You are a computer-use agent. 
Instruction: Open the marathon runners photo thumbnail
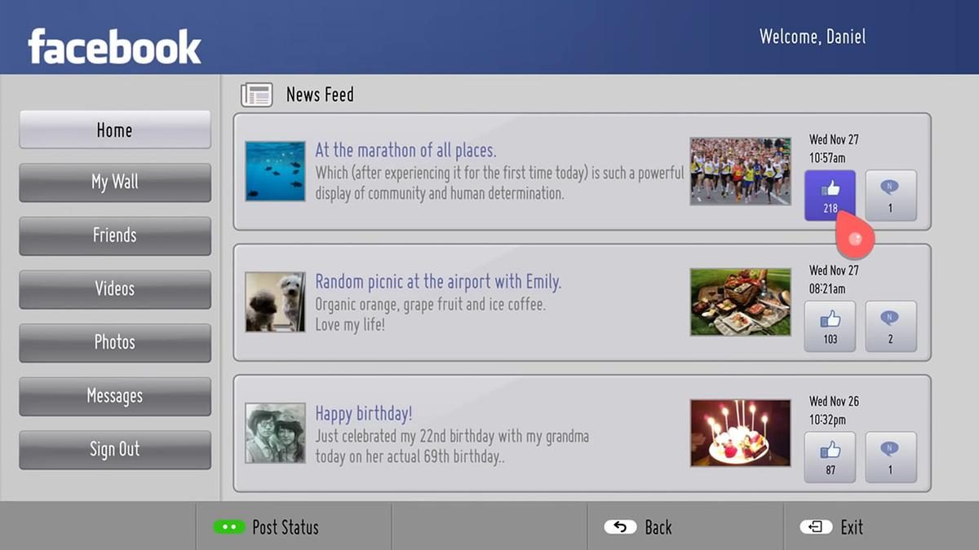(740, 171)
